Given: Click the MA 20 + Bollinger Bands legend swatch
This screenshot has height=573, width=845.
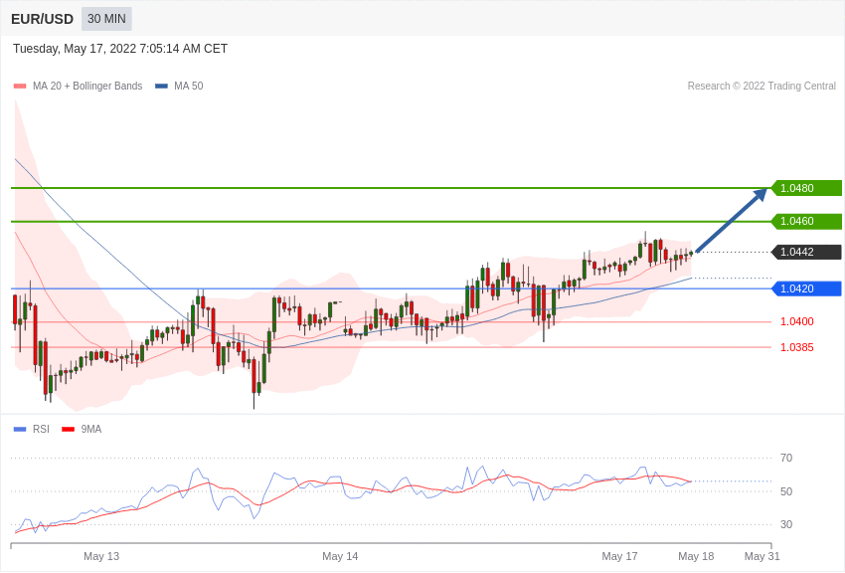Looking at the screenshot, I should [x=20, y=87].
